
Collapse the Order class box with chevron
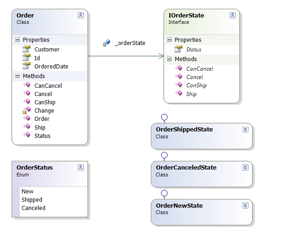point(81,15)
